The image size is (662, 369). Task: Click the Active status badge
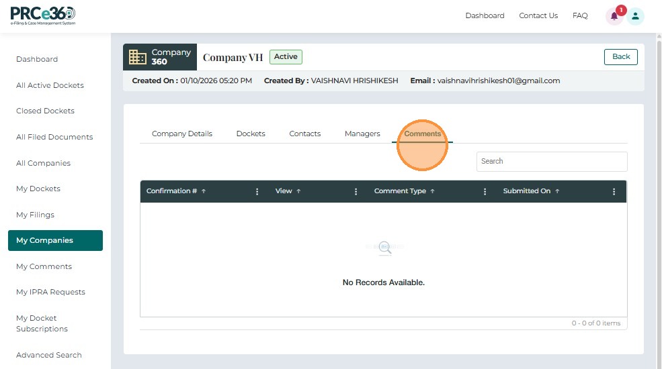[x=286, y=57]
